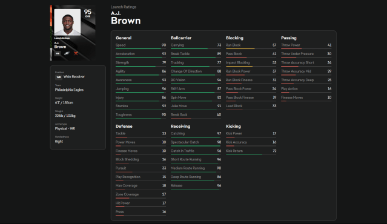Click the Play Action stat label
This screenshot has height=224, width=387.
coord(289,89)
